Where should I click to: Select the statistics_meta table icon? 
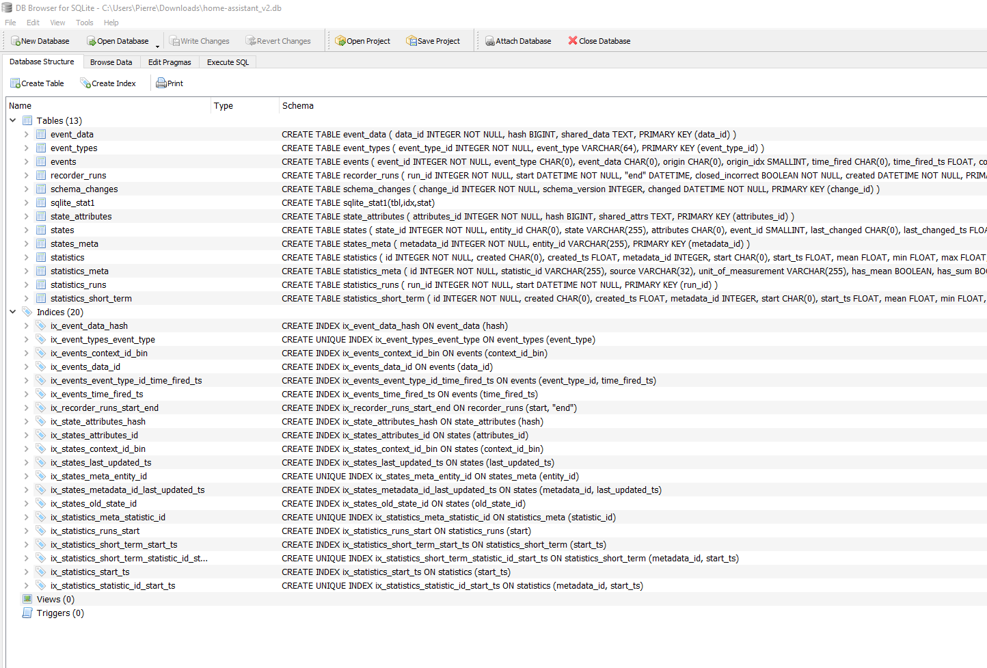(41, 271)
